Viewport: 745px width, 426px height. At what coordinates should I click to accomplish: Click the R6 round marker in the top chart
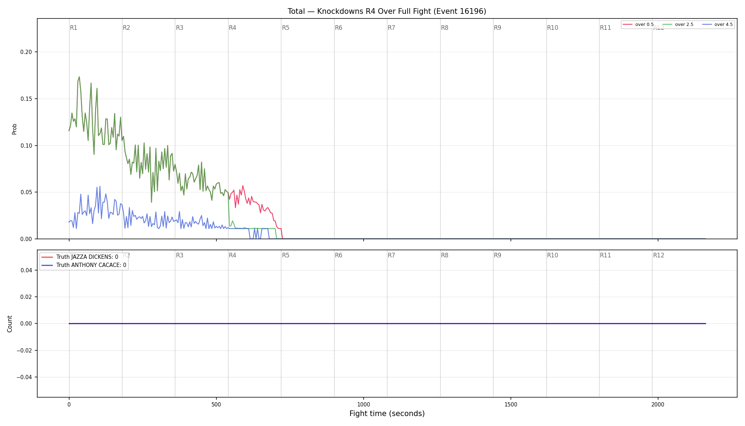338,28
